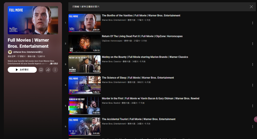This screenshot has height=139, width=257.
Task: Click 3:05:23 duration badge
Action: pyautogui.click(x=96, y=71)
